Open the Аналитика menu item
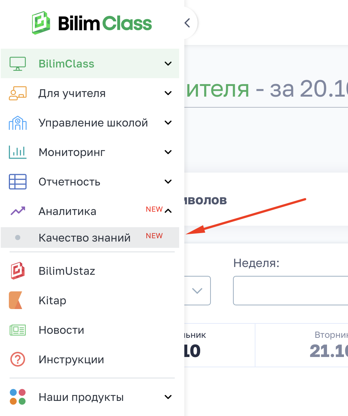The width and height of the screenshot is (348, 416). click(90, 211)
